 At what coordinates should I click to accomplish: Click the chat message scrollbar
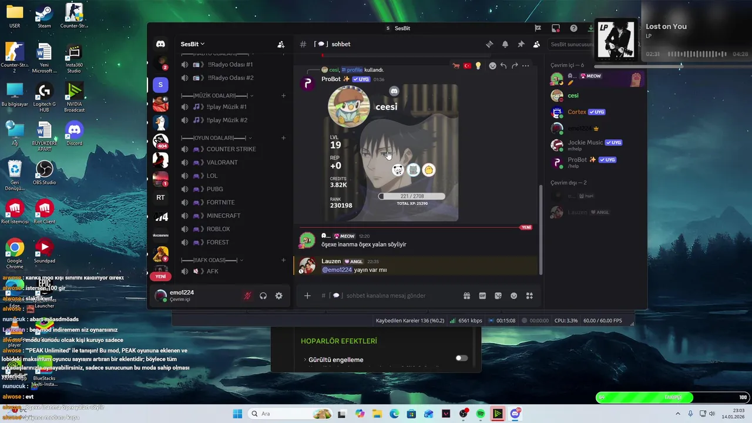(541, 229)
